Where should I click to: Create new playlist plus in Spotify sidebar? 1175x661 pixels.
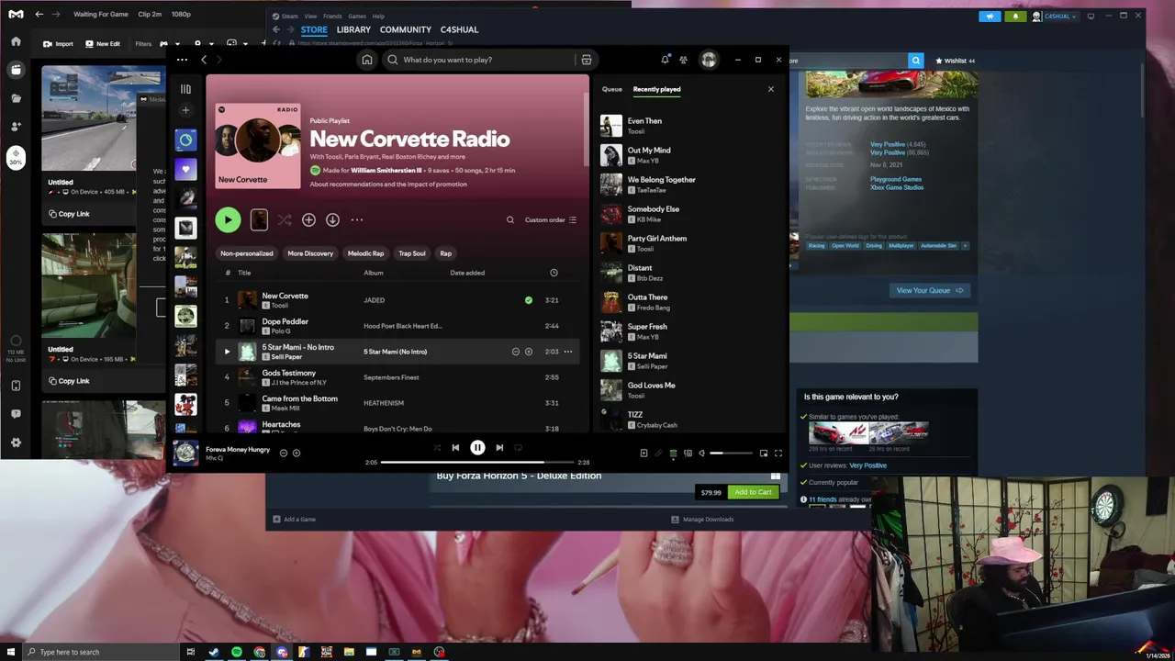pyautogui.click(x=185, y=110)
